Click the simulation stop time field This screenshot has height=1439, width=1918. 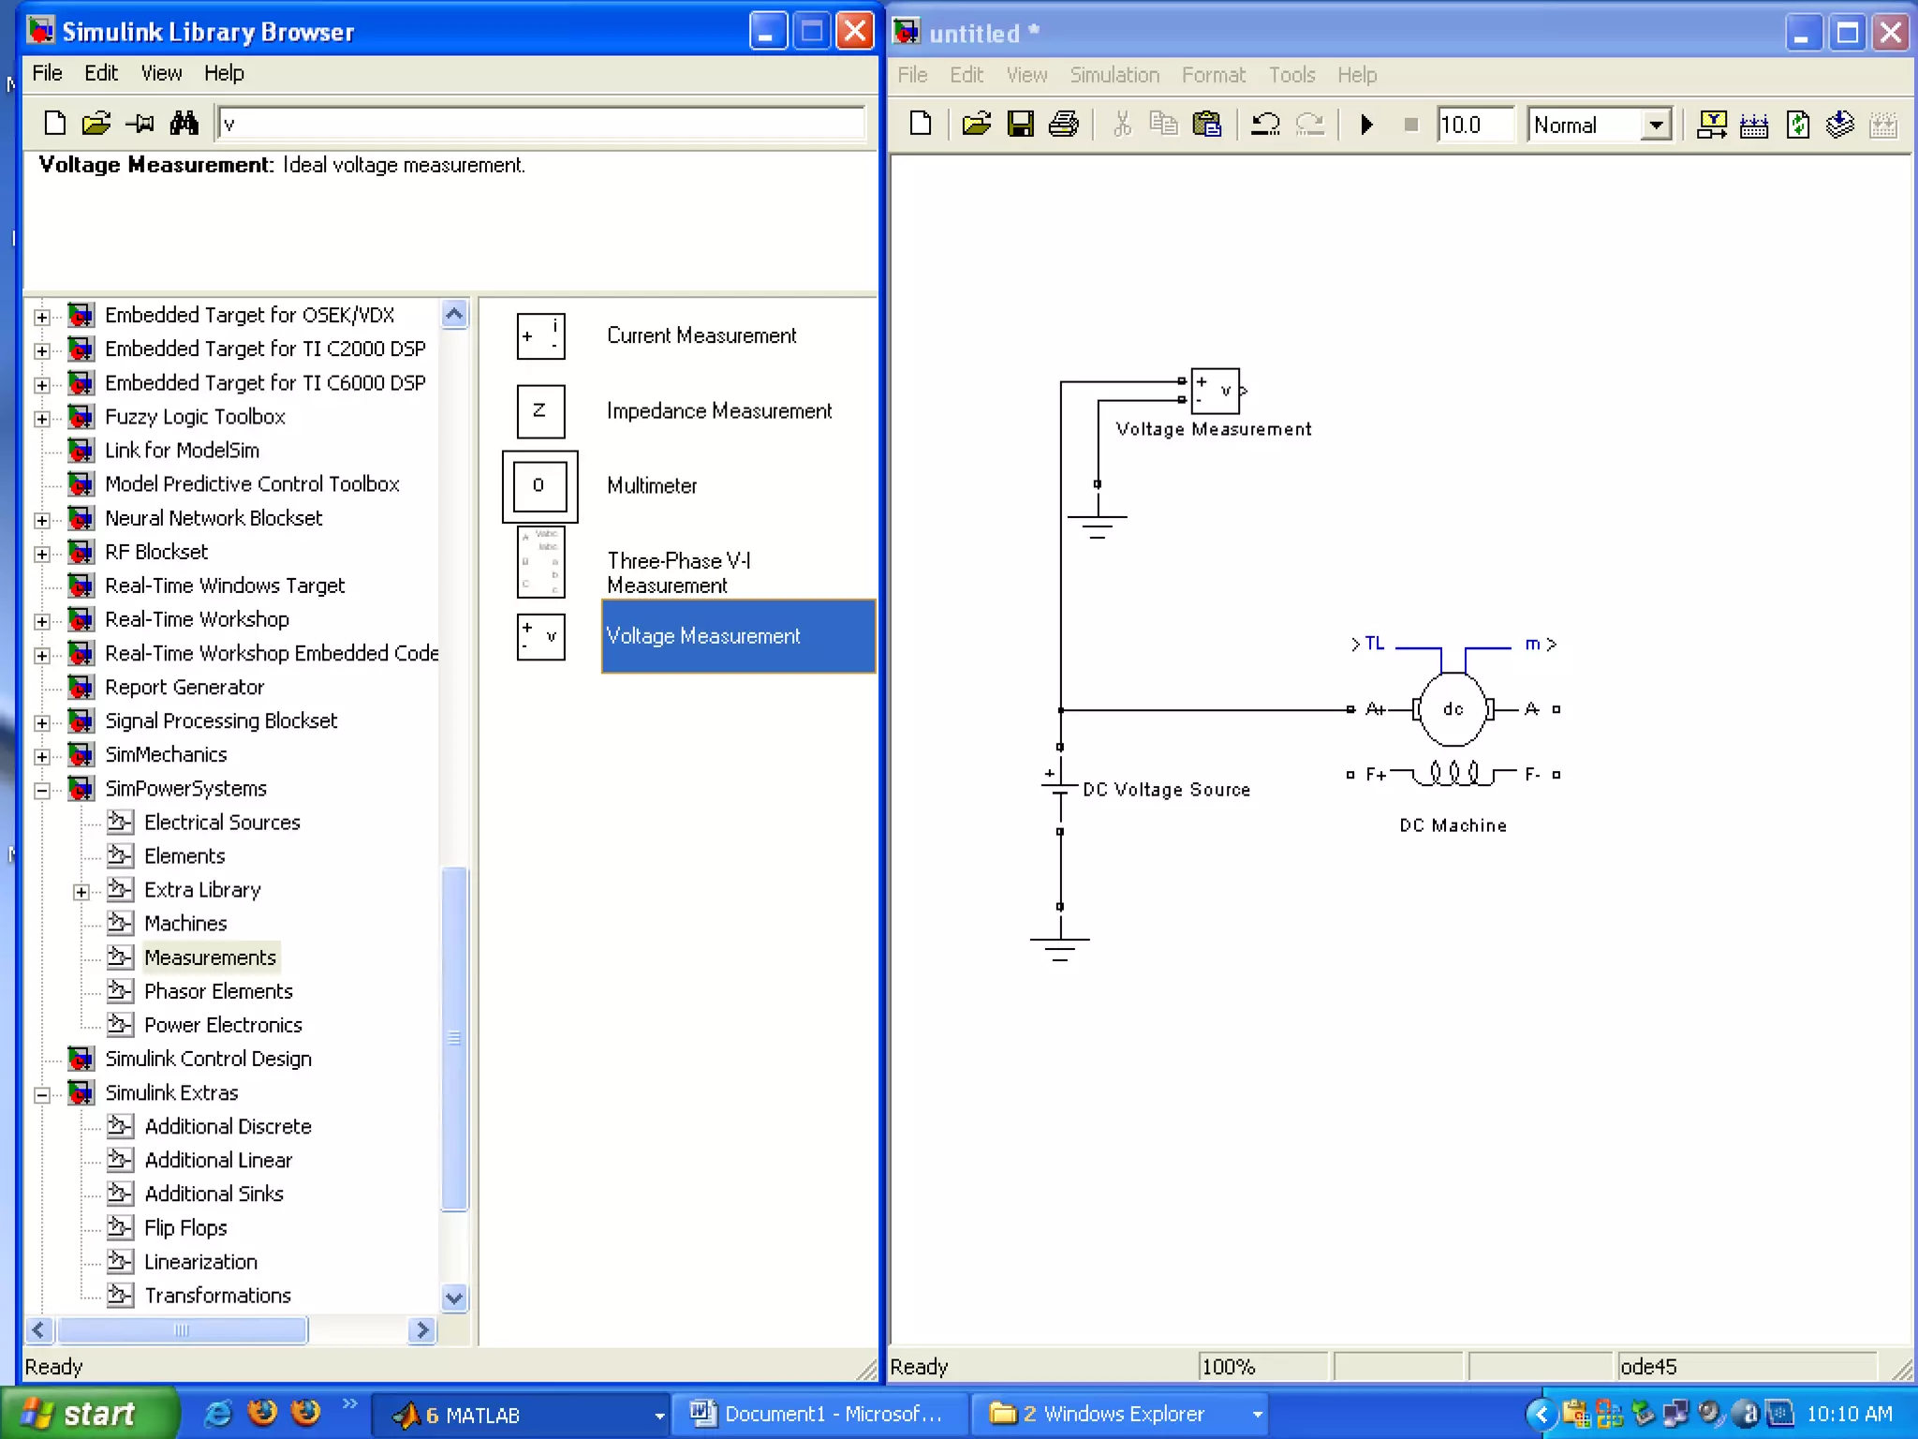1474,125
